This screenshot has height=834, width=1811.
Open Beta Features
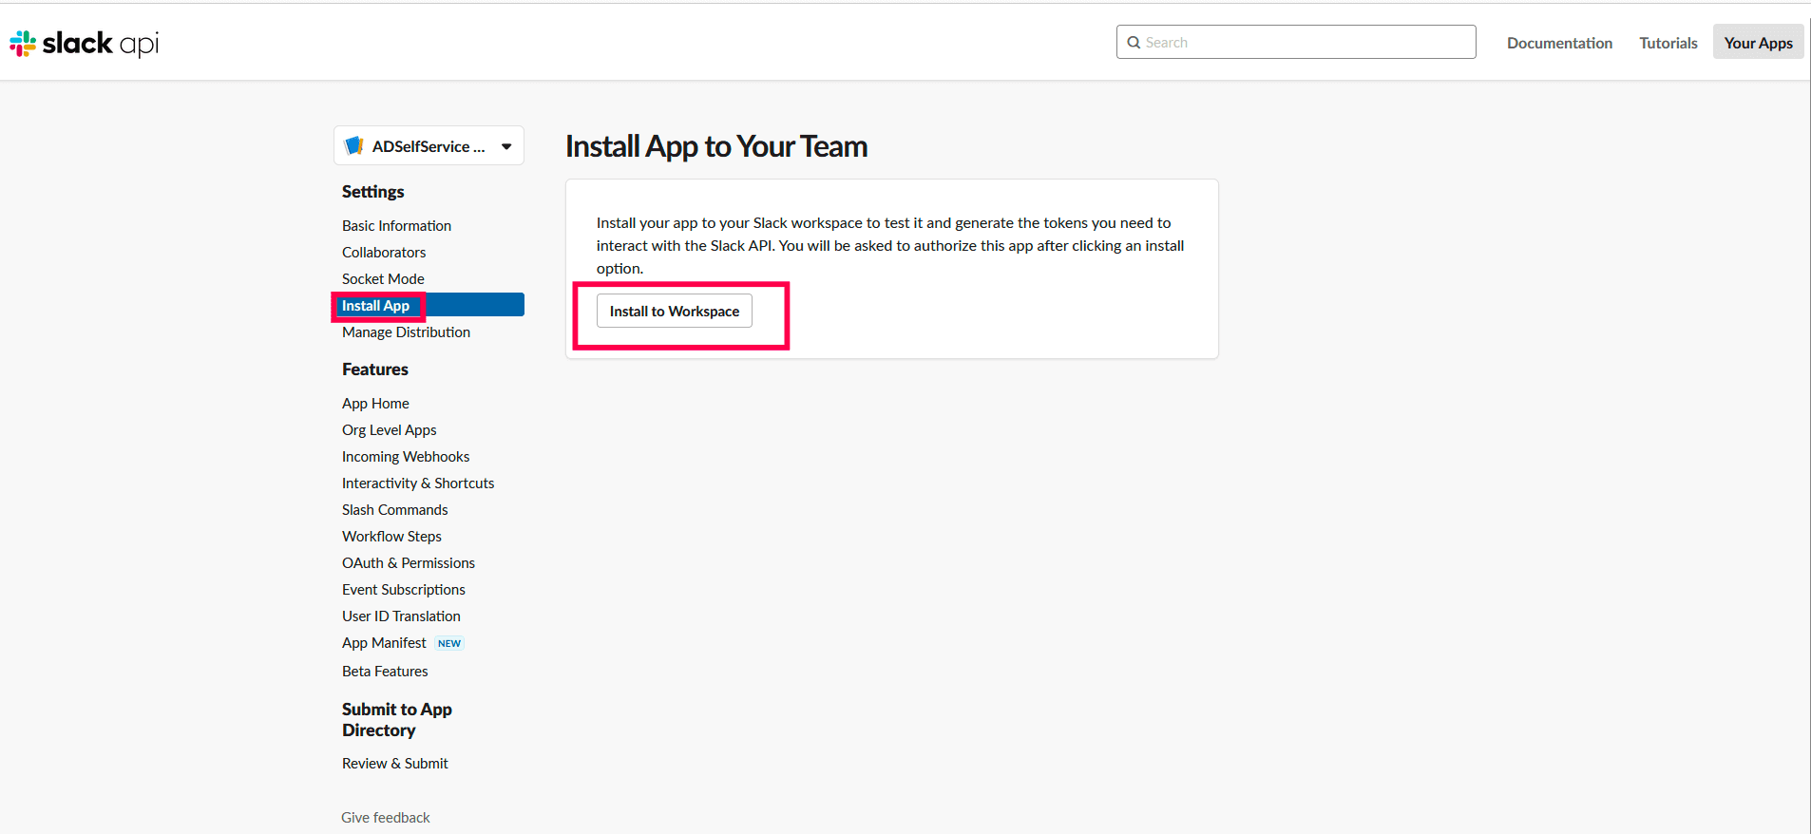[385, 672]
